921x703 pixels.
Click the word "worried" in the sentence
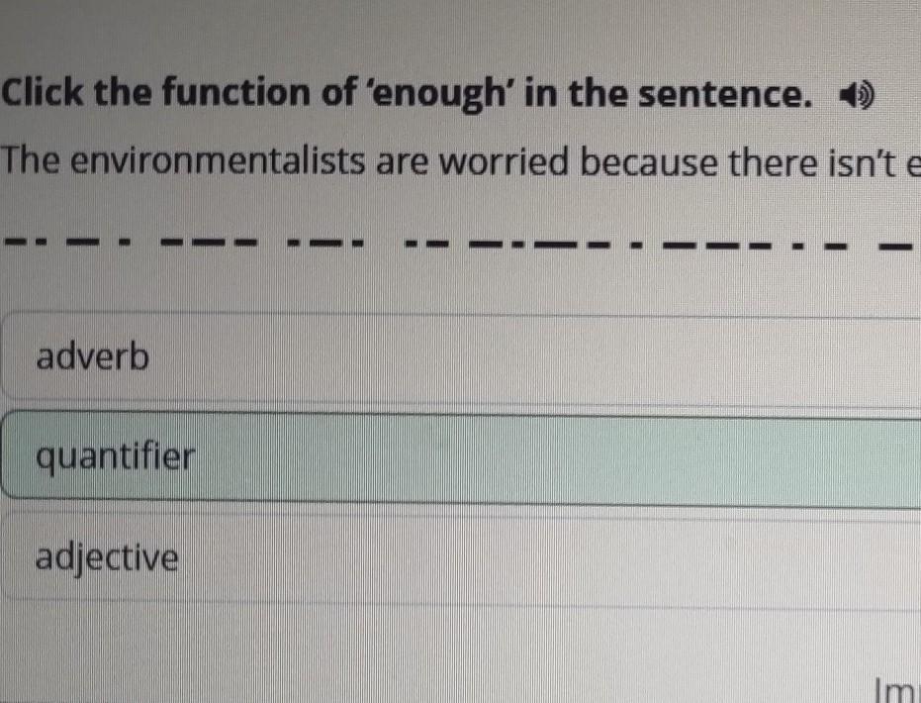tap(504, 161)
